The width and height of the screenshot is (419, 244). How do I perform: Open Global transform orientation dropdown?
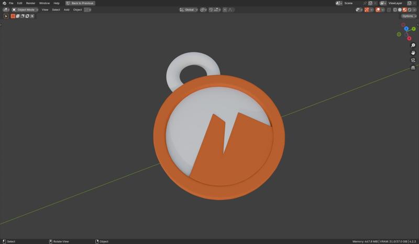pos(189,9)
